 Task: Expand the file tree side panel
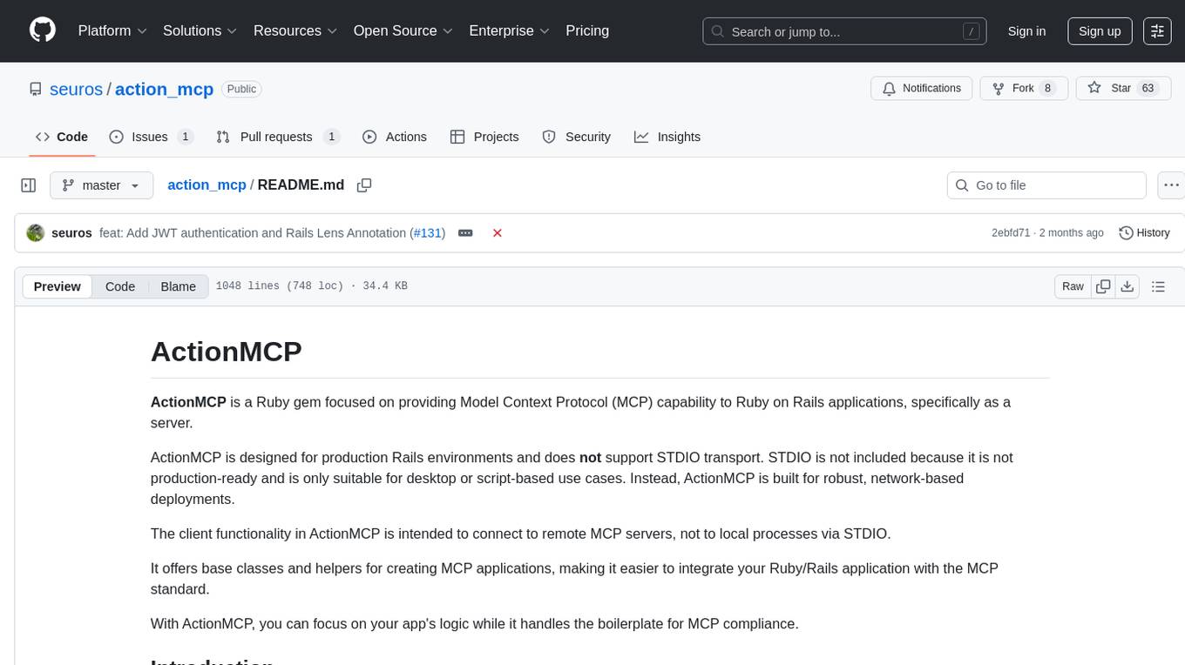(29, 185)
